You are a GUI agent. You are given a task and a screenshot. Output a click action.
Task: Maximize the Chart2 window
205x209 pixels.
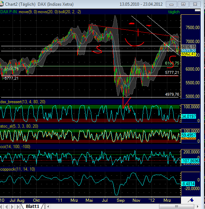(183, 4)
